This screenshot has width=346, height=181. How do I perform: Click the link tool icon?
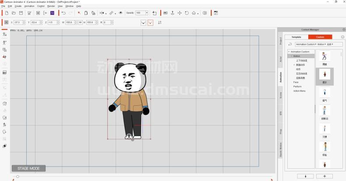[111, 13]
